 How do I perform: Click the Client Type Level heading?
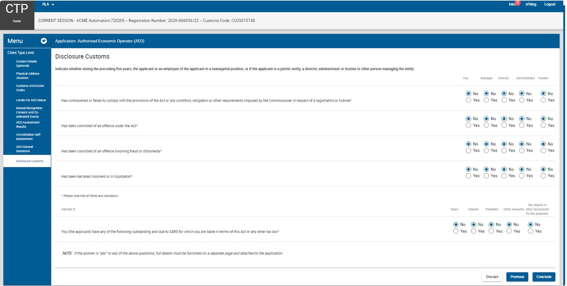coord(21,53)
